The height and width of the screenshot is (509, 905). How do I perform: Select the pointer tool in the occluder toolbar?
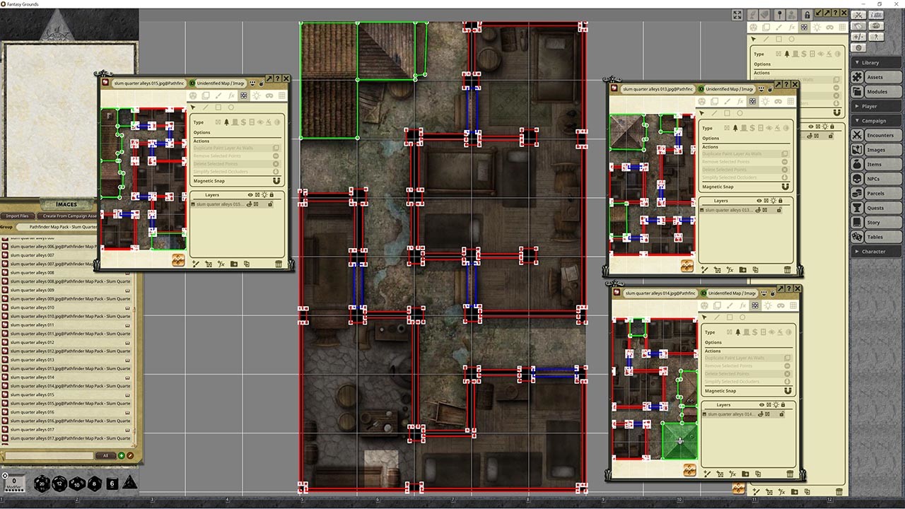click(192, 107)
